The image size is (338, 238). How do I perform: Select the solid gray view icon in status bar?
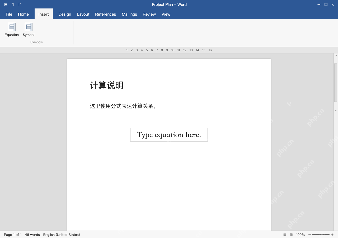pos(285,235)
